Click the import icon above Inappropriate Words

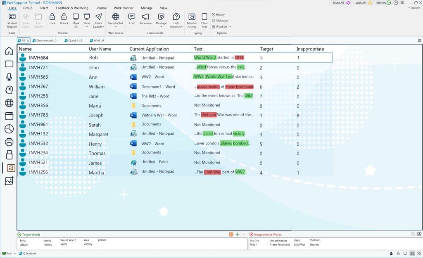coord(419,234)
